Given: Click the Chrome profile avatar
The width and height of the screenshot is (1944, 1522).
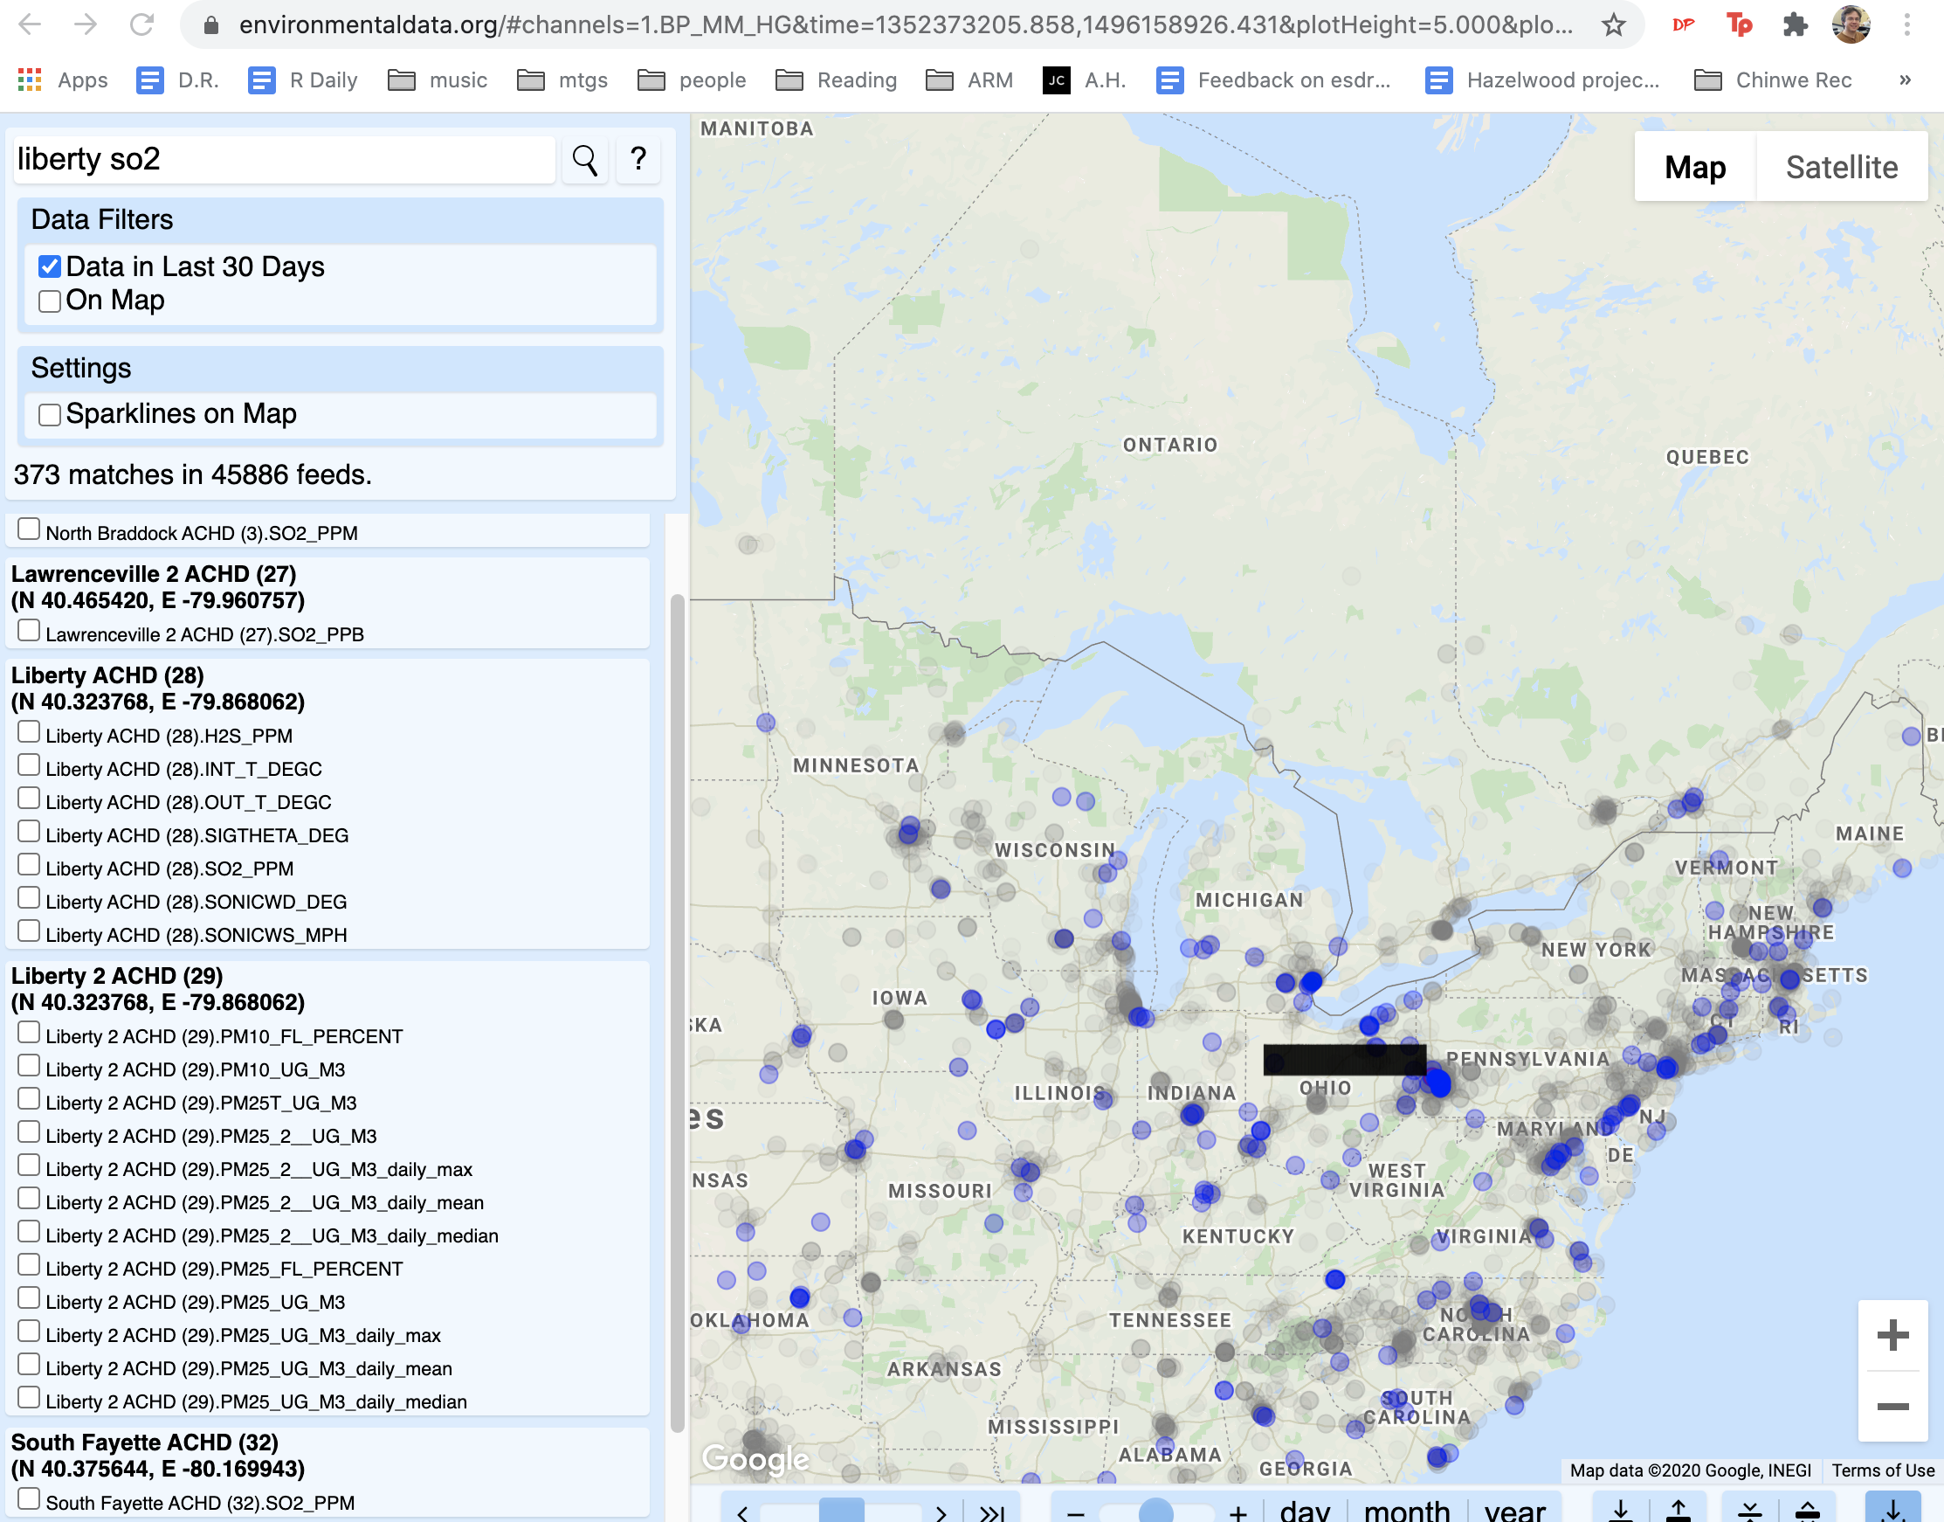Looking at the screenshot, I should pyautogui.click(x=1851, y=24).
